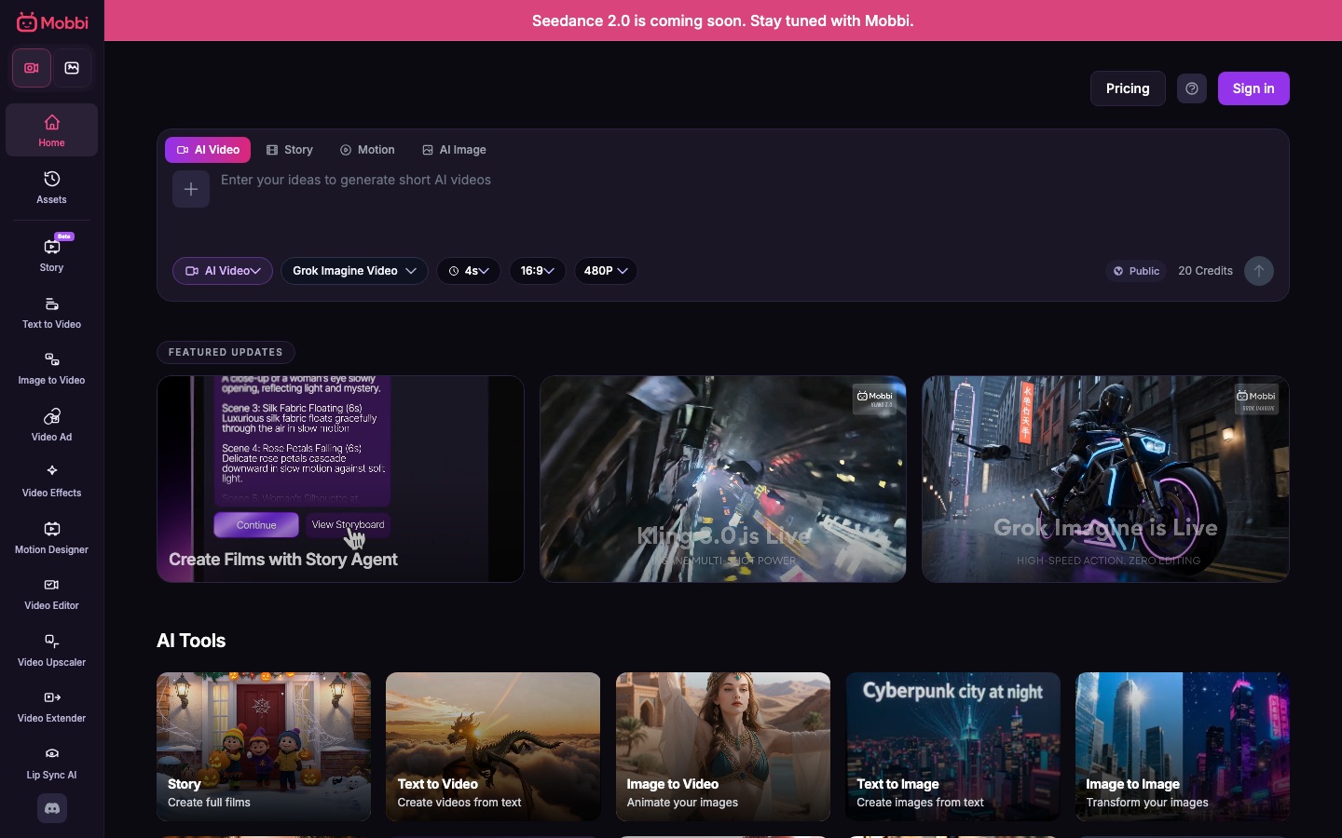Viewport: 1342px width, 838px height.
Task: Open the Pricing page
Action: [x=1128, y=88]
